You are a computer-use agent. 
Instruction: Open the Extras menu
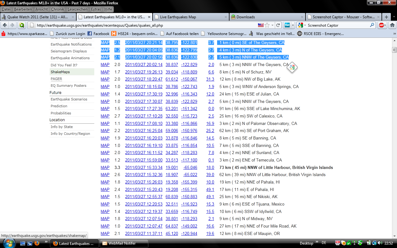pos(96,9)
